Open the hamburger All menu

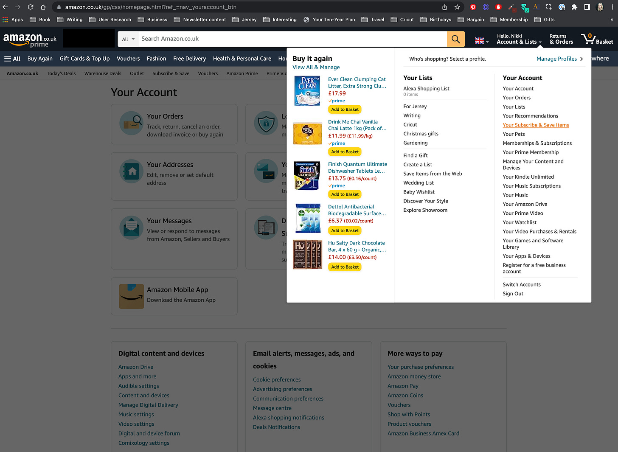12,59
